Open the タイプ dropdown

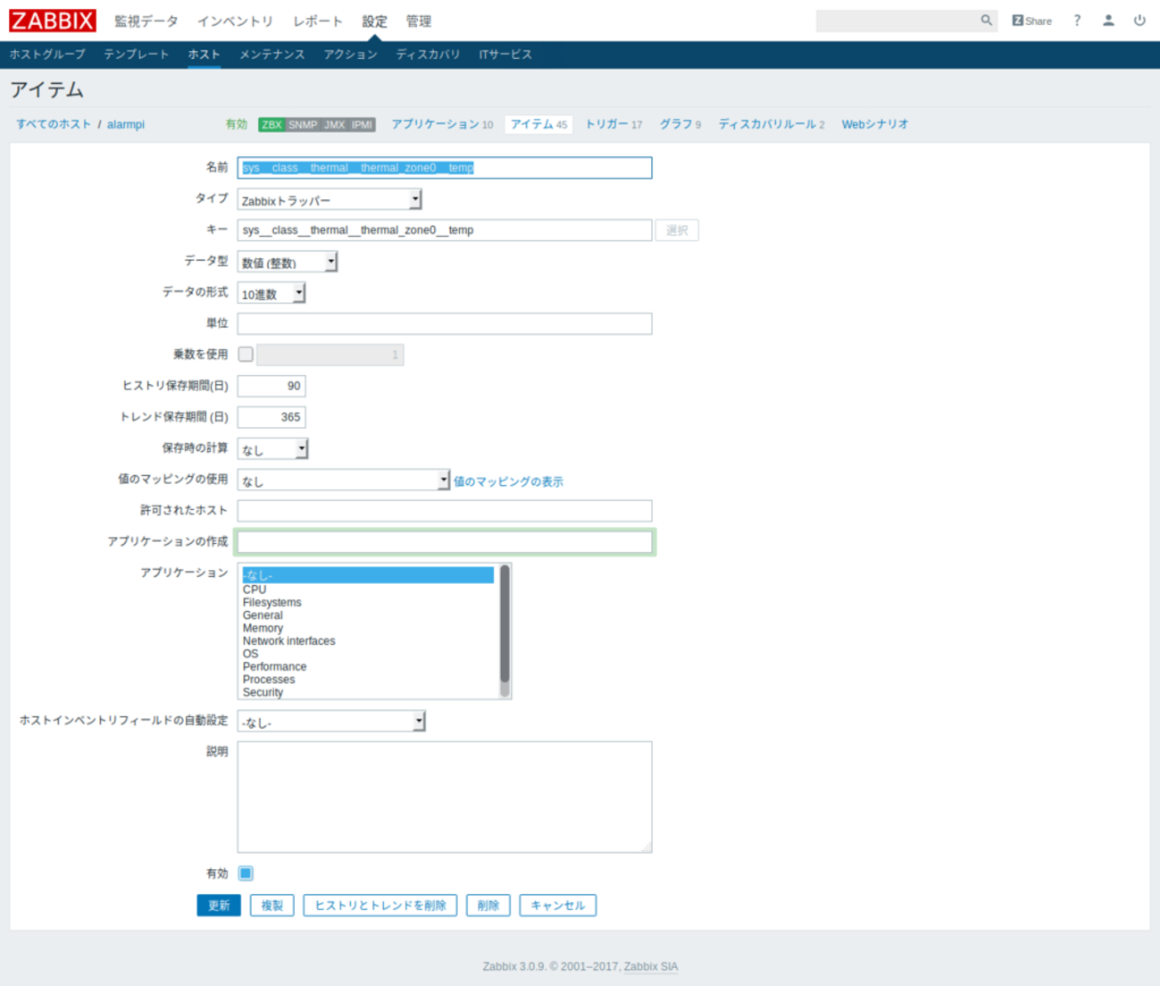[330, 199]
